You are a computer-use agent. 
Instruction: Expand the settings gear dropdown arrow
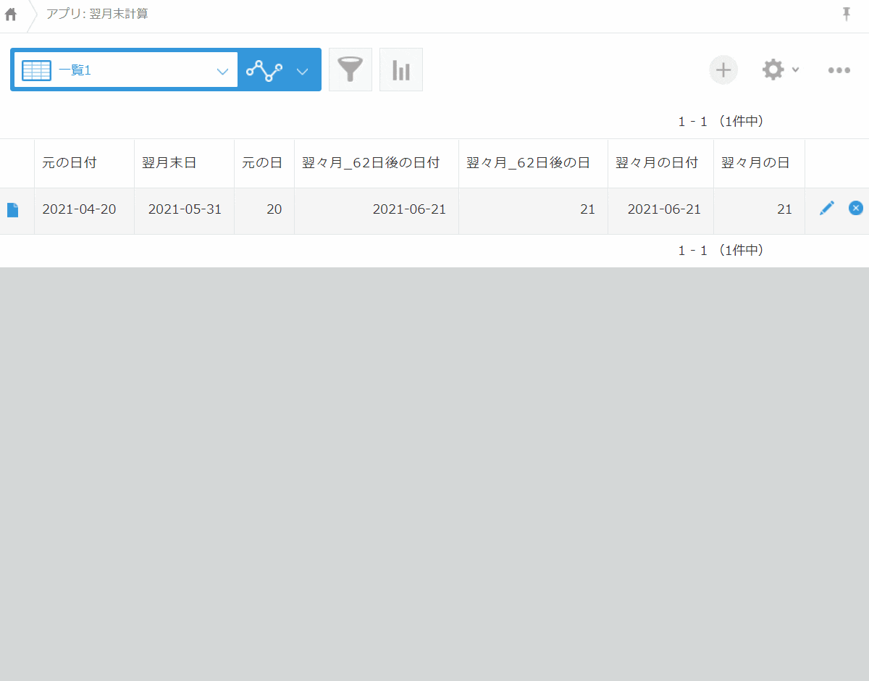[795, 70]
